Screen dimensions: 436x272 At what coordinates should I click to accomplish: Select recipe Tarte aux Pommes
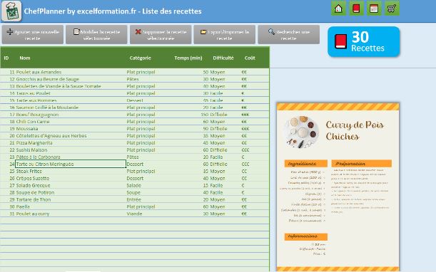[x=36, y=100]
